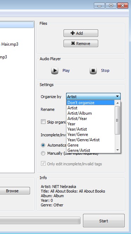Click the progress bar next to Start
131x234 pixels.
point(40,221)
